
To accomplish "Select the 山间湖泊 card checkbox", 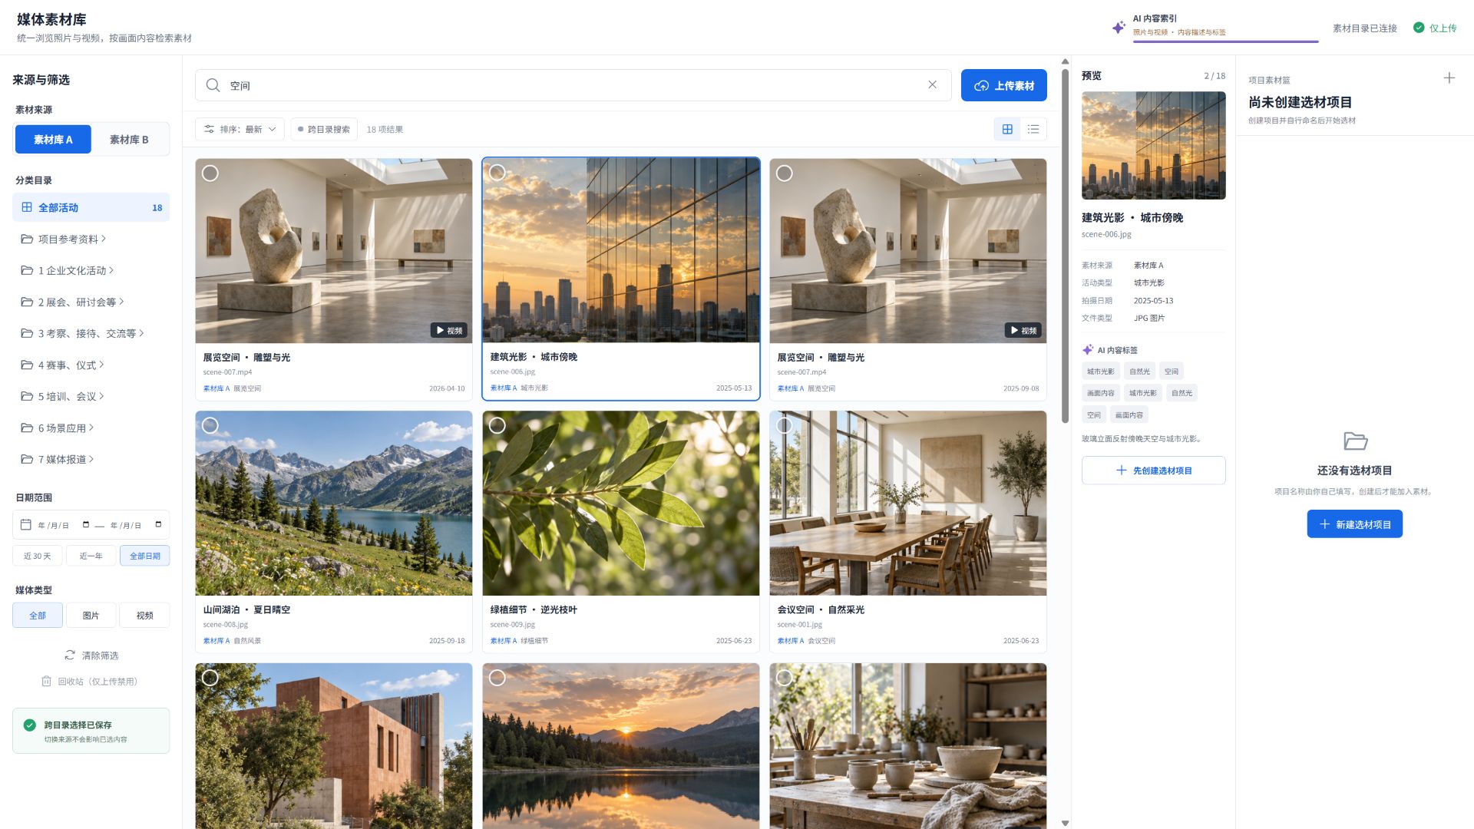I will [210, 425].
